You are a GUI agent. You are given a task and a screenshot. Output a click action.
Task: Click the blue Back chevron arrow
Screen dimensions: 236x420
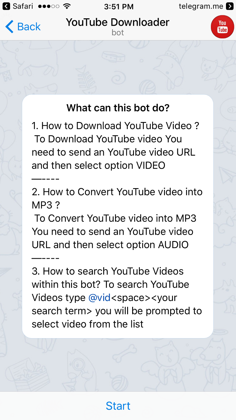click(9, 27)
